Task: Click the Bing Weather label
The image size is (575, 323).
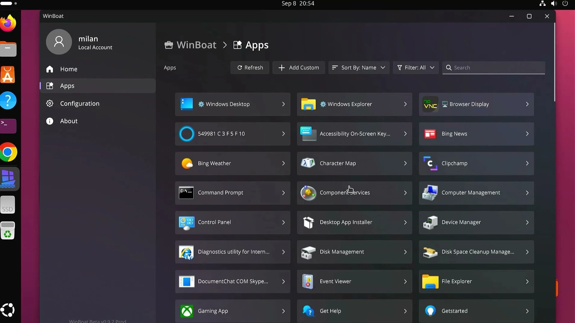Action: (x=214, y=163)
